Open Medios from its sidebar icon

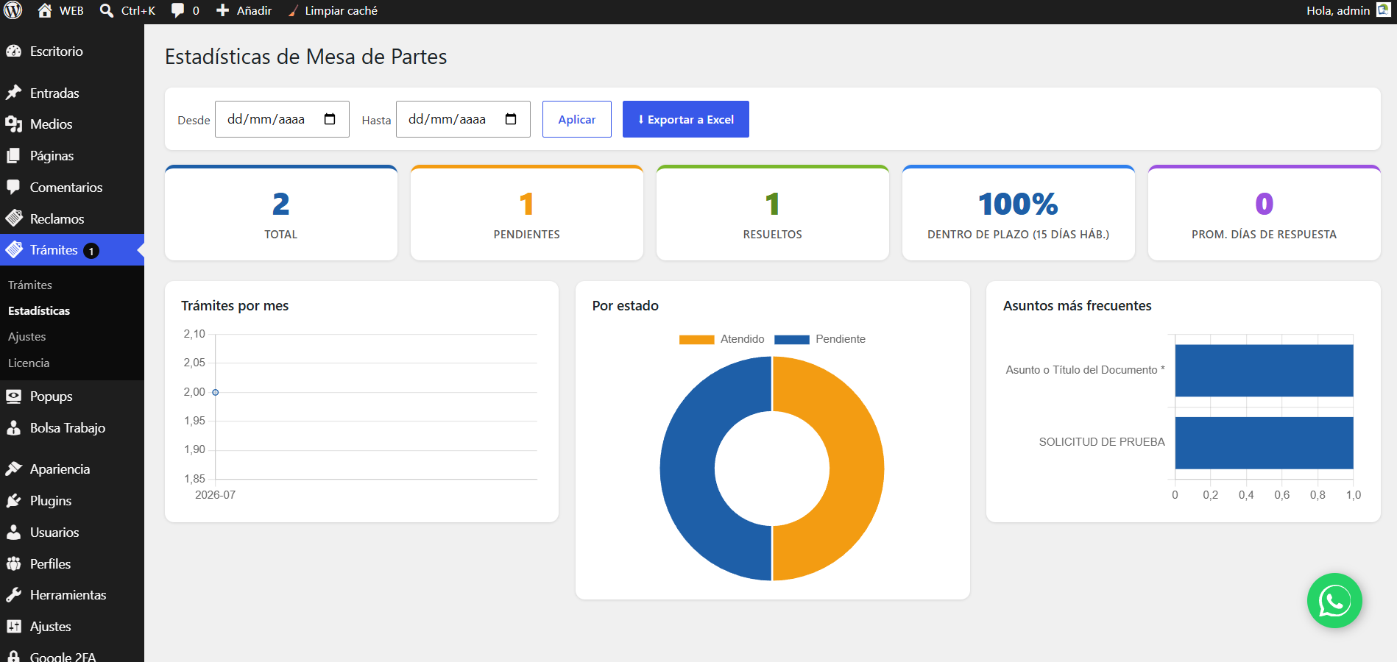tap(13, 124)
